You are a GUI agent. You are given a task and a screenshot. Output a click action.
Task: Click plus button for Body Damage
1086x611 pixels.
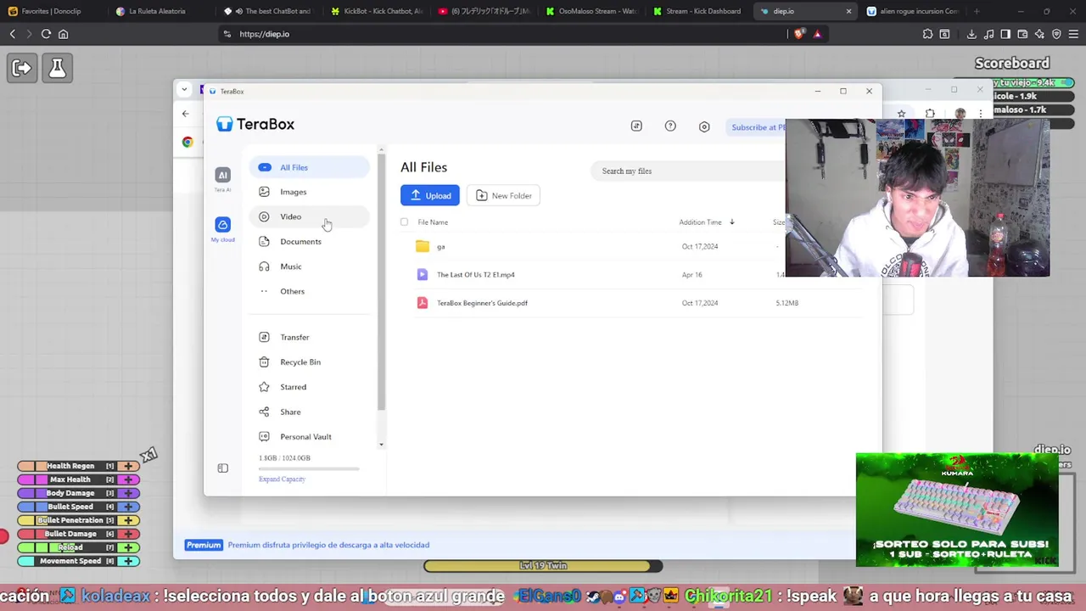(x=128, y=493)
